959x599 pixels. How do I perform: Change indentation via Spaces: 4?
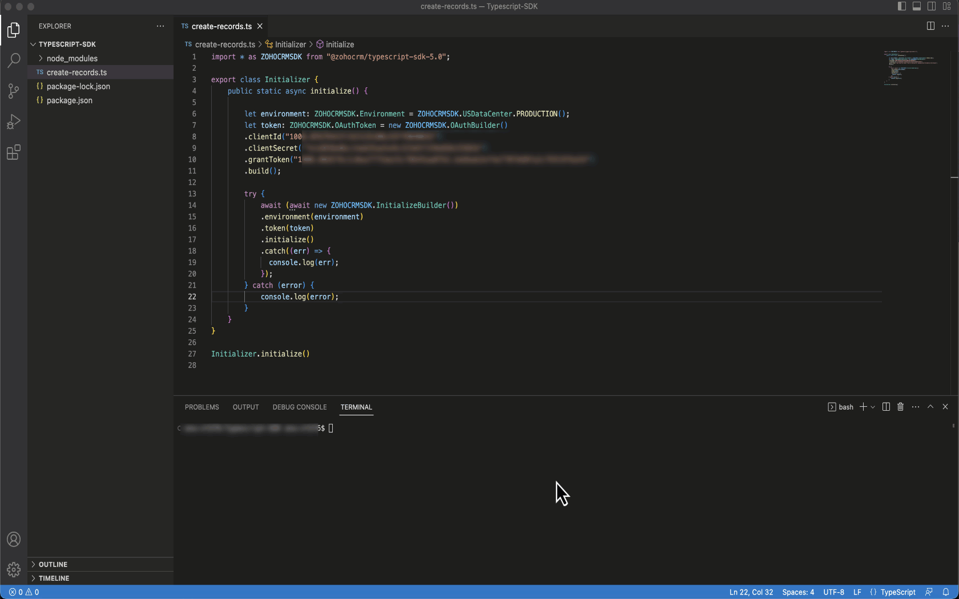click(x=798, y=592)
